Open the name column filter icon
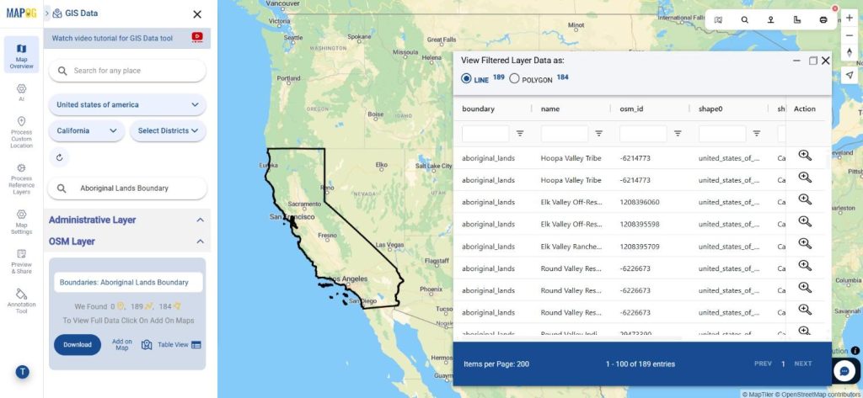This screenshot has height=398, width=863. point(599,133)
